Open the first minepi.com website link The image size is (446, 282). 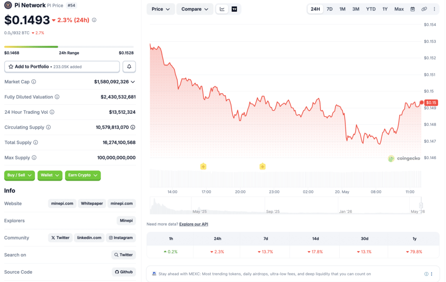coord(62,203)
